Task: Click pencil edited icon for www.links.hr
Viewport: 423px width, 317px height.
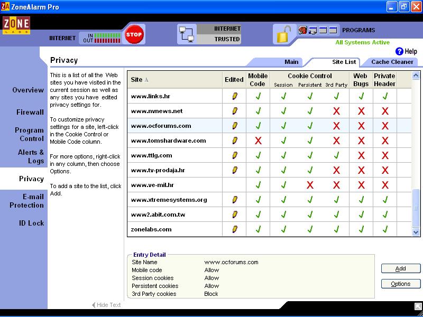Action: tap(235, 96)
